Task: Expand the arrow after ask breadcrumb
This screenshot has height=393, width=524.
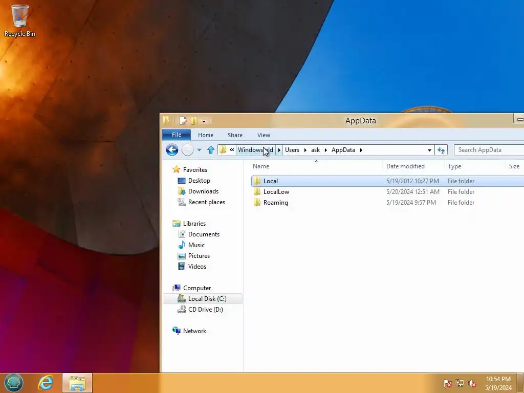Action: click(326, 150)
